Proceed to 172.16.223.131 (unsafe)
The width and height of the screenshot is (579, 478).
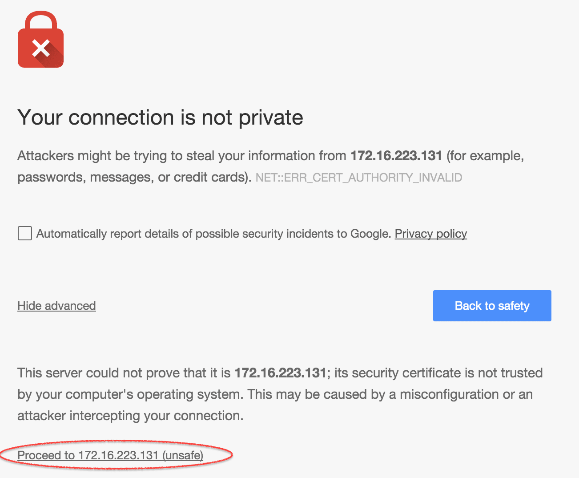(110, 455)
